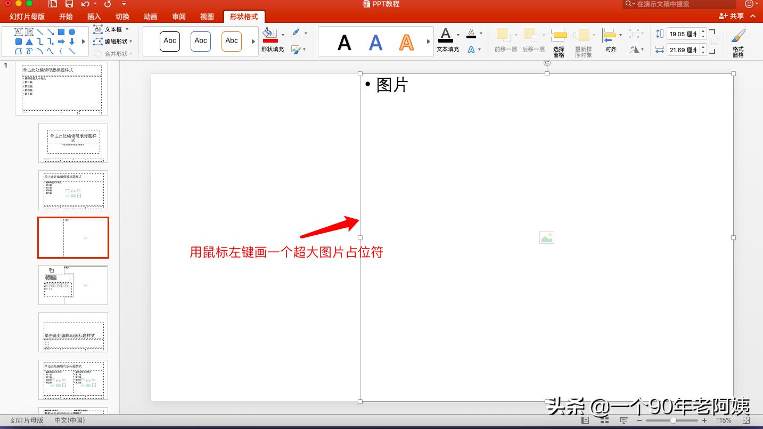Screen dimensions: 763x429
Task: Choose the left brace shape
Action: tap(61, 51)
